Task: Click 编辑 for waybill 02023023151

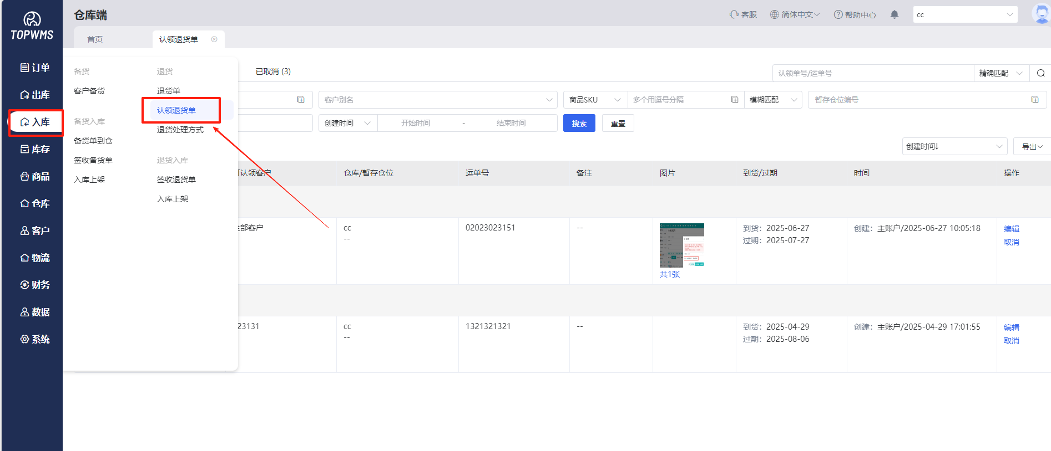Action: (1012, 229)
